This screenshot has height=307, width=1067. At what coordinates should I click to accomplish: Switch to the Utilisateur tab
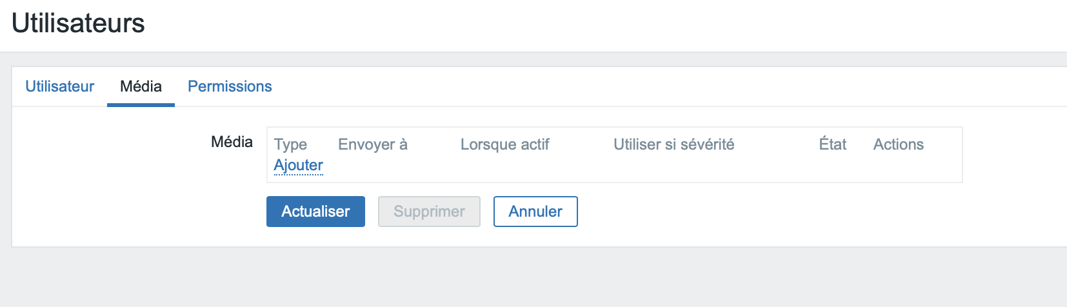tap(59, 86)
